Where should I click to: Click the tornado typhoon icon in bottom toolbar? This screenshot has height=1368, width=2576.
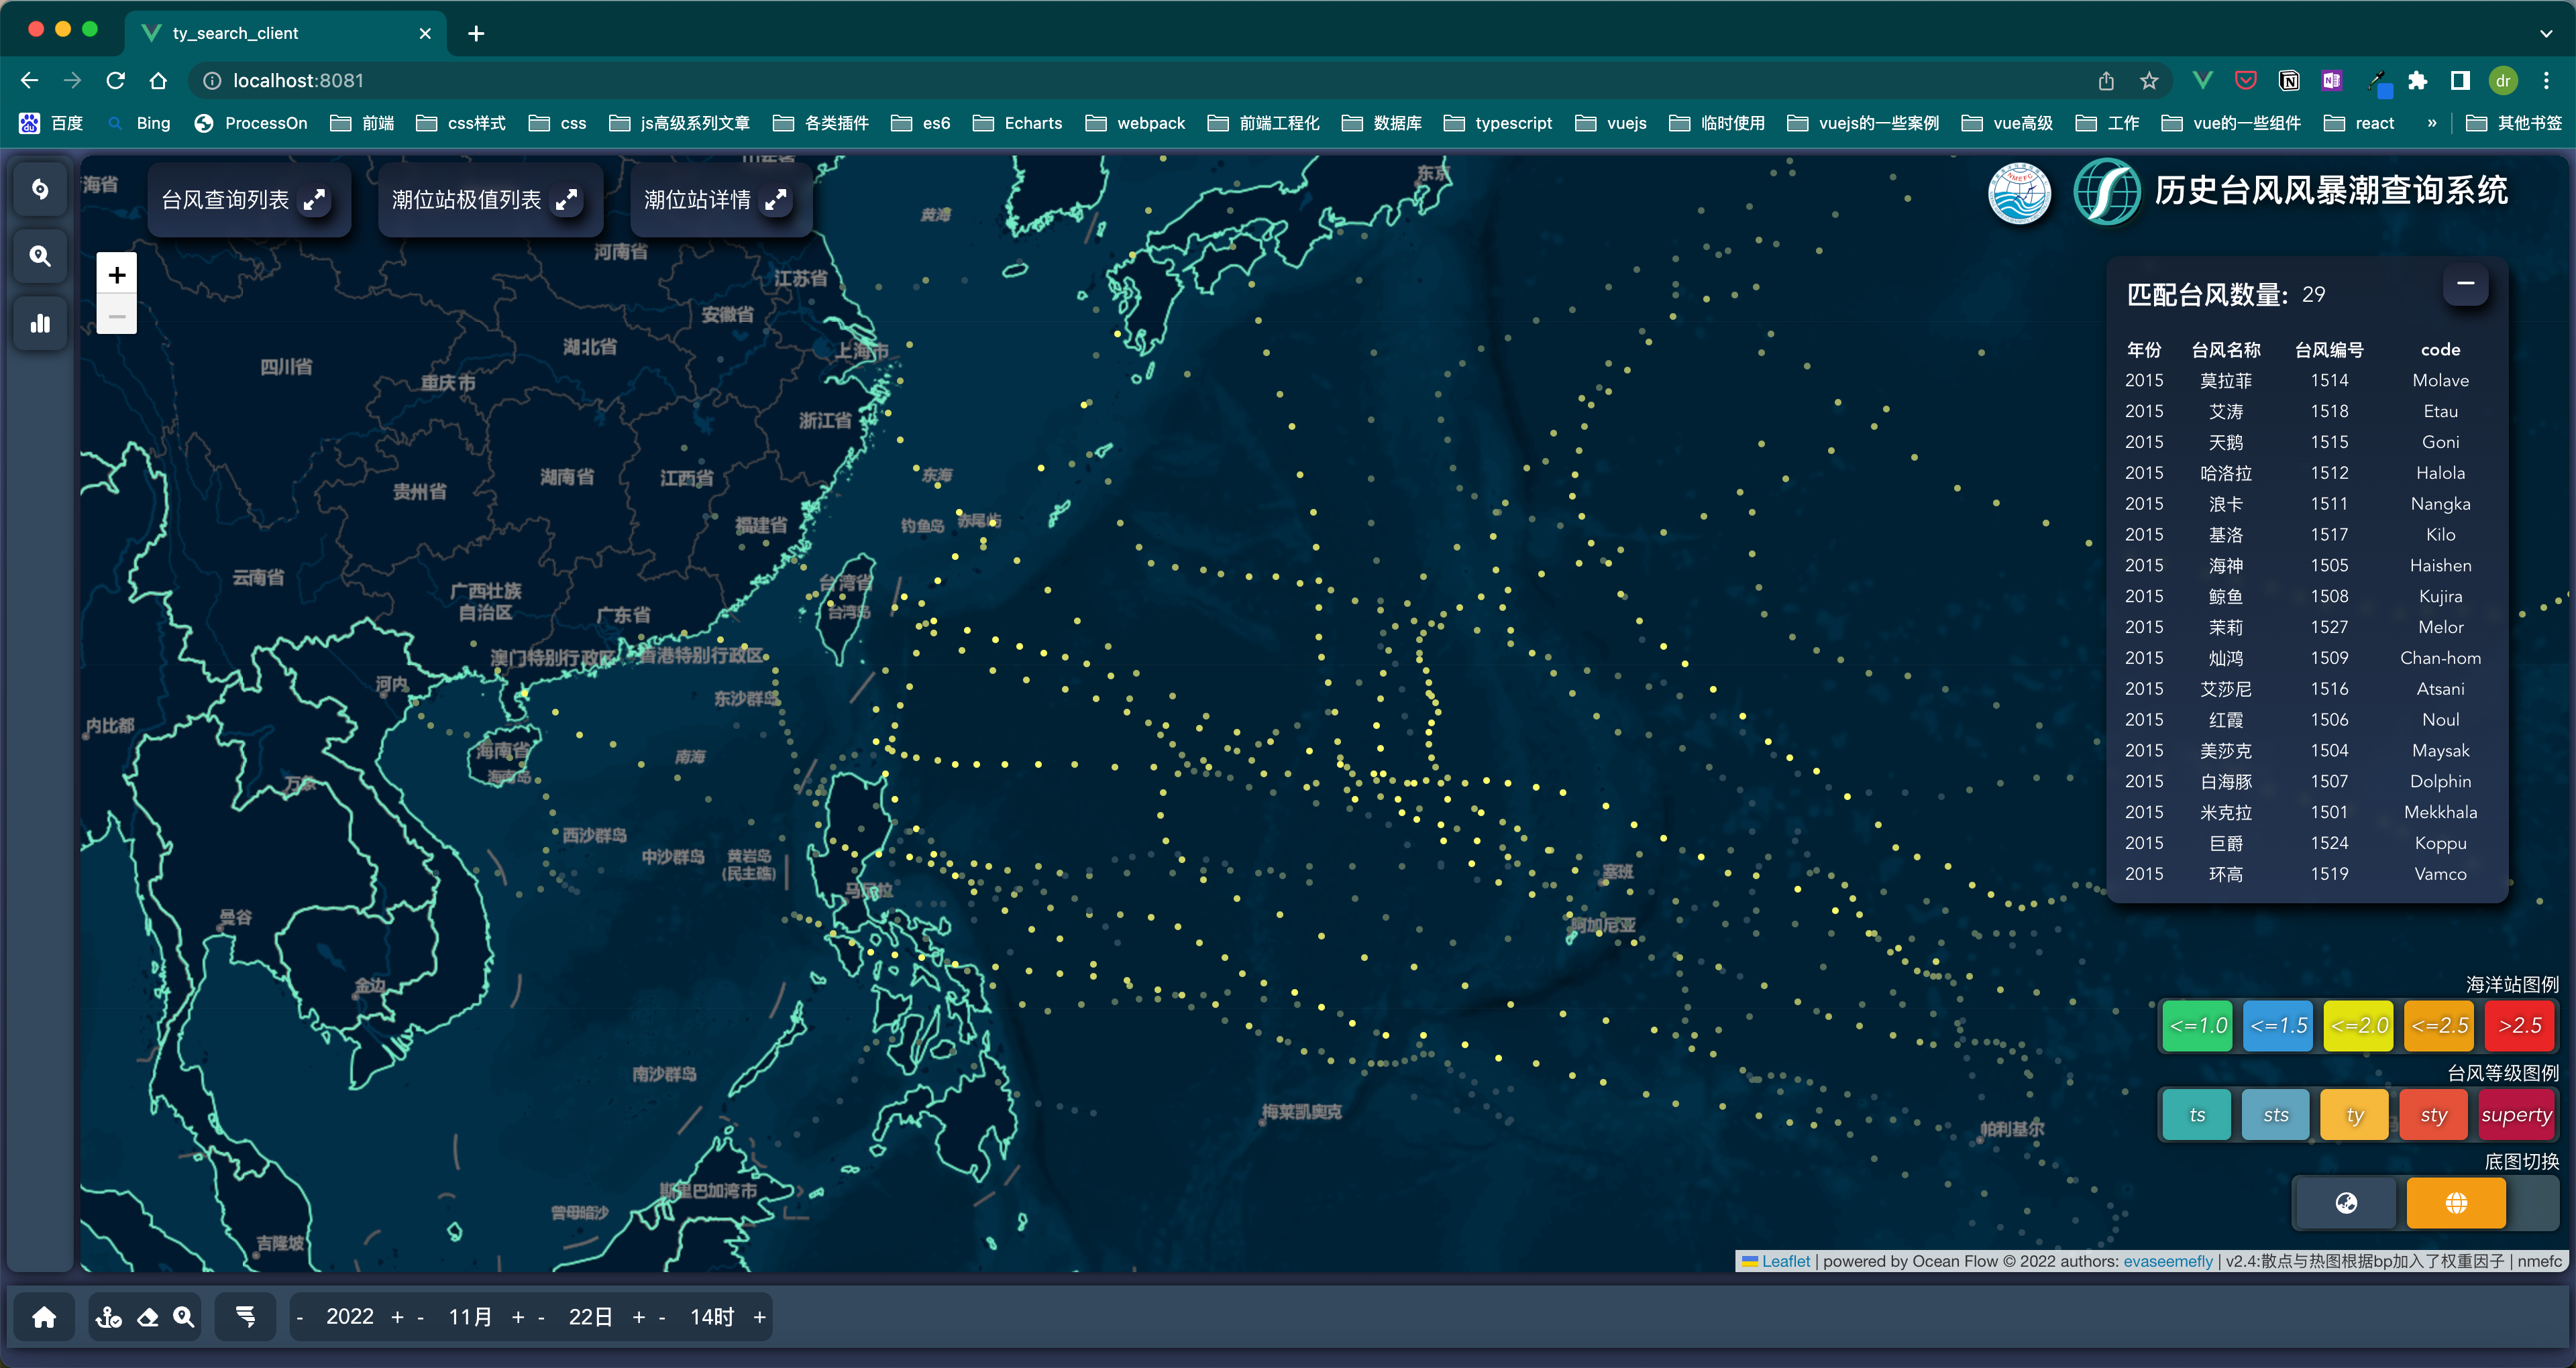246,1317
